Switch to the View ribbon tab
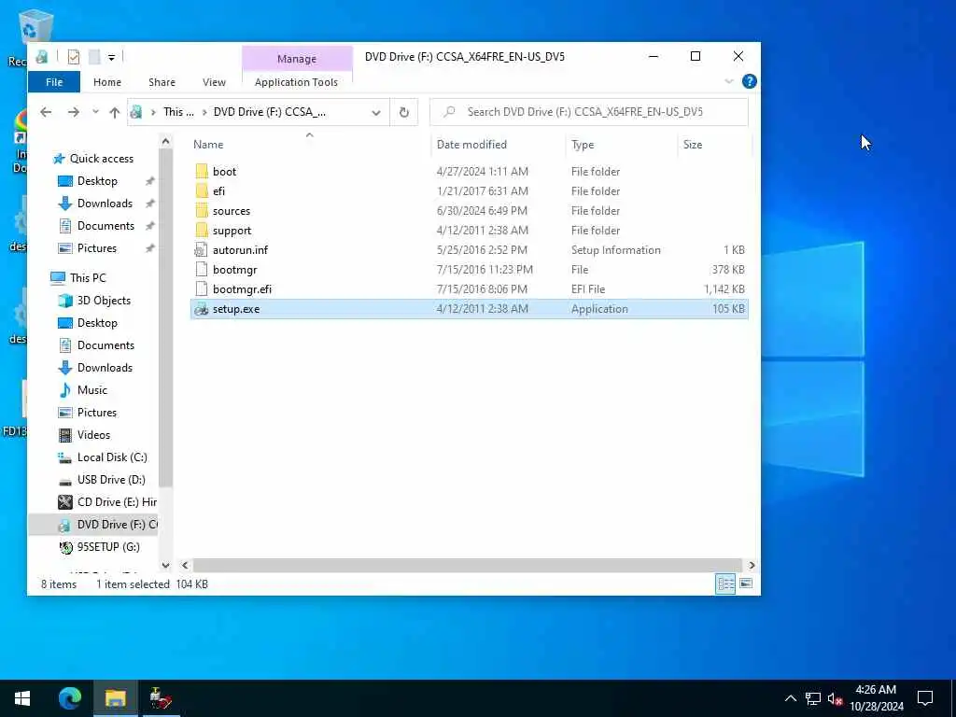Image resolution: width=956 pixels, height=717 pixels. pos(214,82)
